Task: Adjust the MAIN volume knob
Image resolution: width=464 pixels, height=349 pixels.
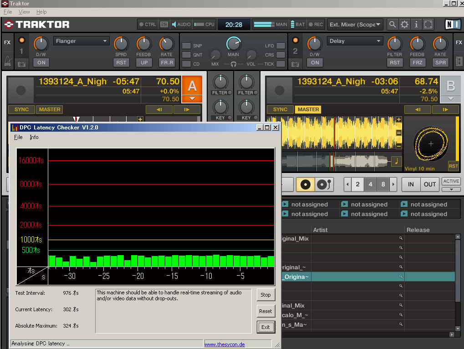Action: pos(234,44)
